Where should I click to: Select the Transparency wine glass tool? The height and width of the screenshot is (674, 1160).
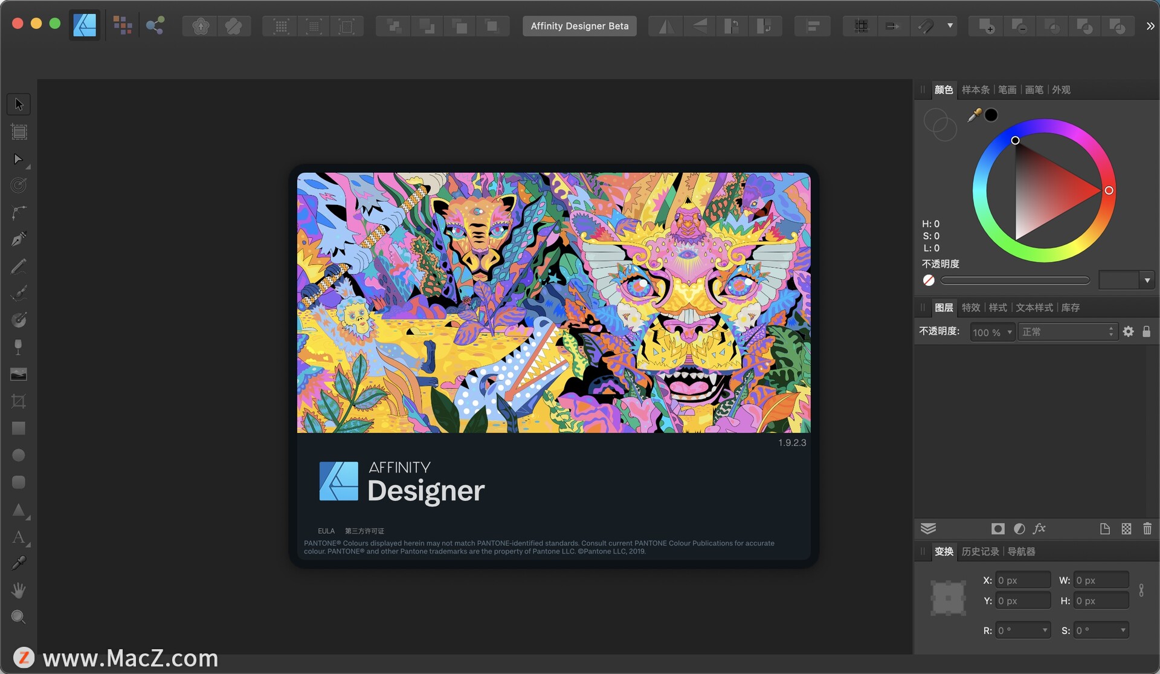click(x=19, y=347)
